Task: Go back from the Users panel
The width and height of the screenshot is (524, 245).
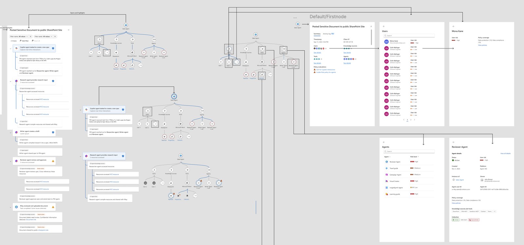Action: coord(384,26)
